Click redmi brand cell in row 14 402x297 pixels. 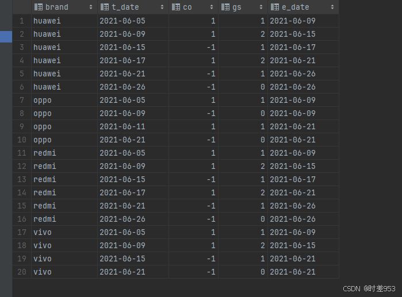click(64, 192)
